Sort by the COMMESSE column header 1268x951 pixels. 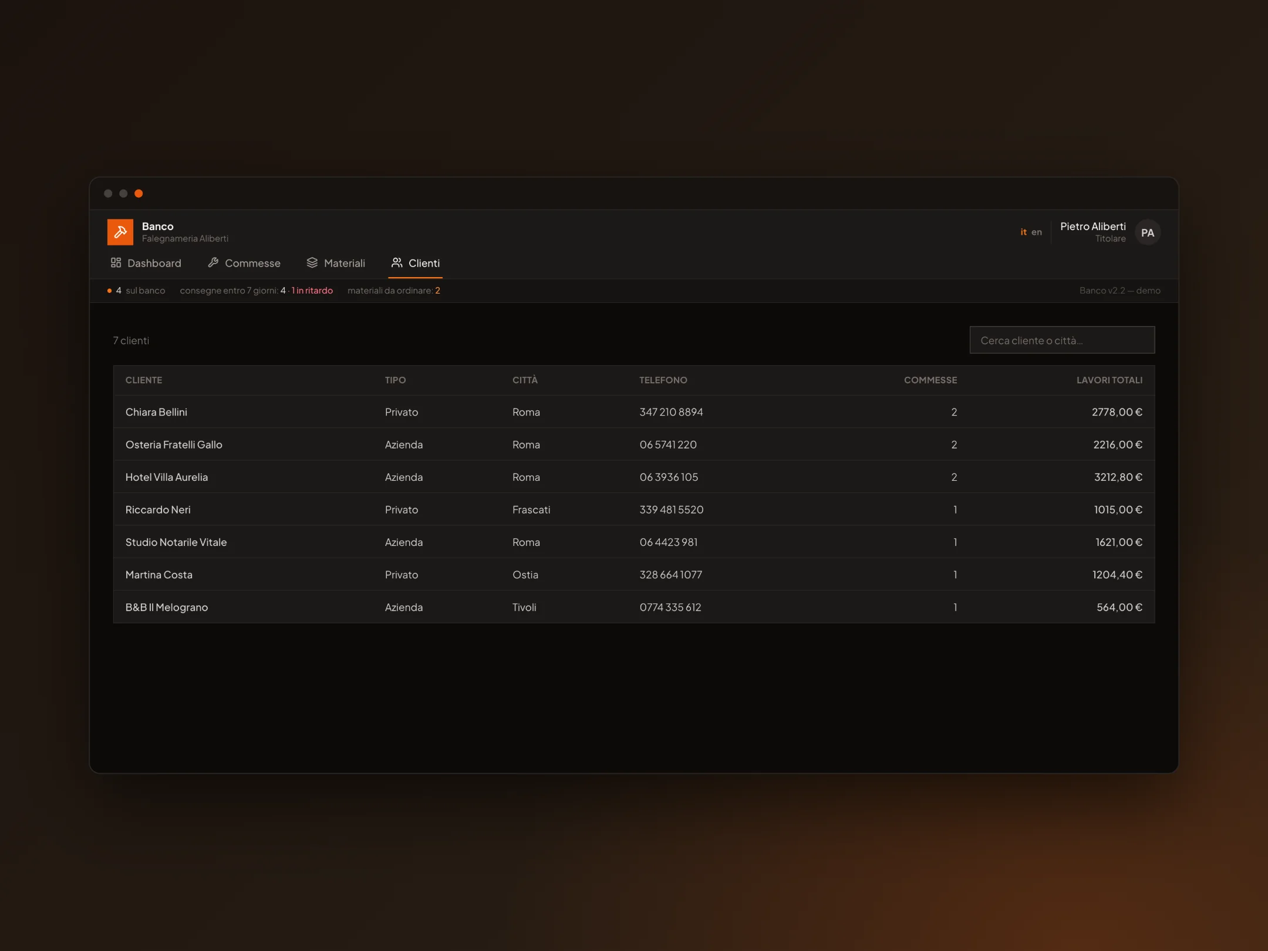(930, 380)
